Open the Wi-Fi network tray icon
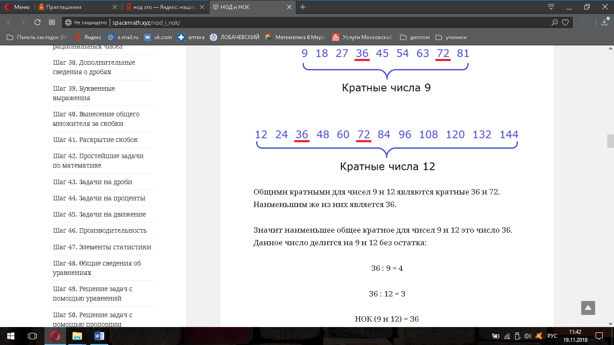The height and width of the screenshot is (345, 614). [x=507, y=336]
